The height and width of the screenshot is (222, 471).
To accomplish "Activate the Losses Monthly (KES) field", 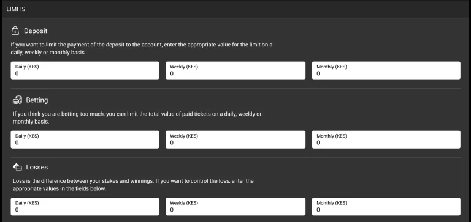I will (386, 207).
